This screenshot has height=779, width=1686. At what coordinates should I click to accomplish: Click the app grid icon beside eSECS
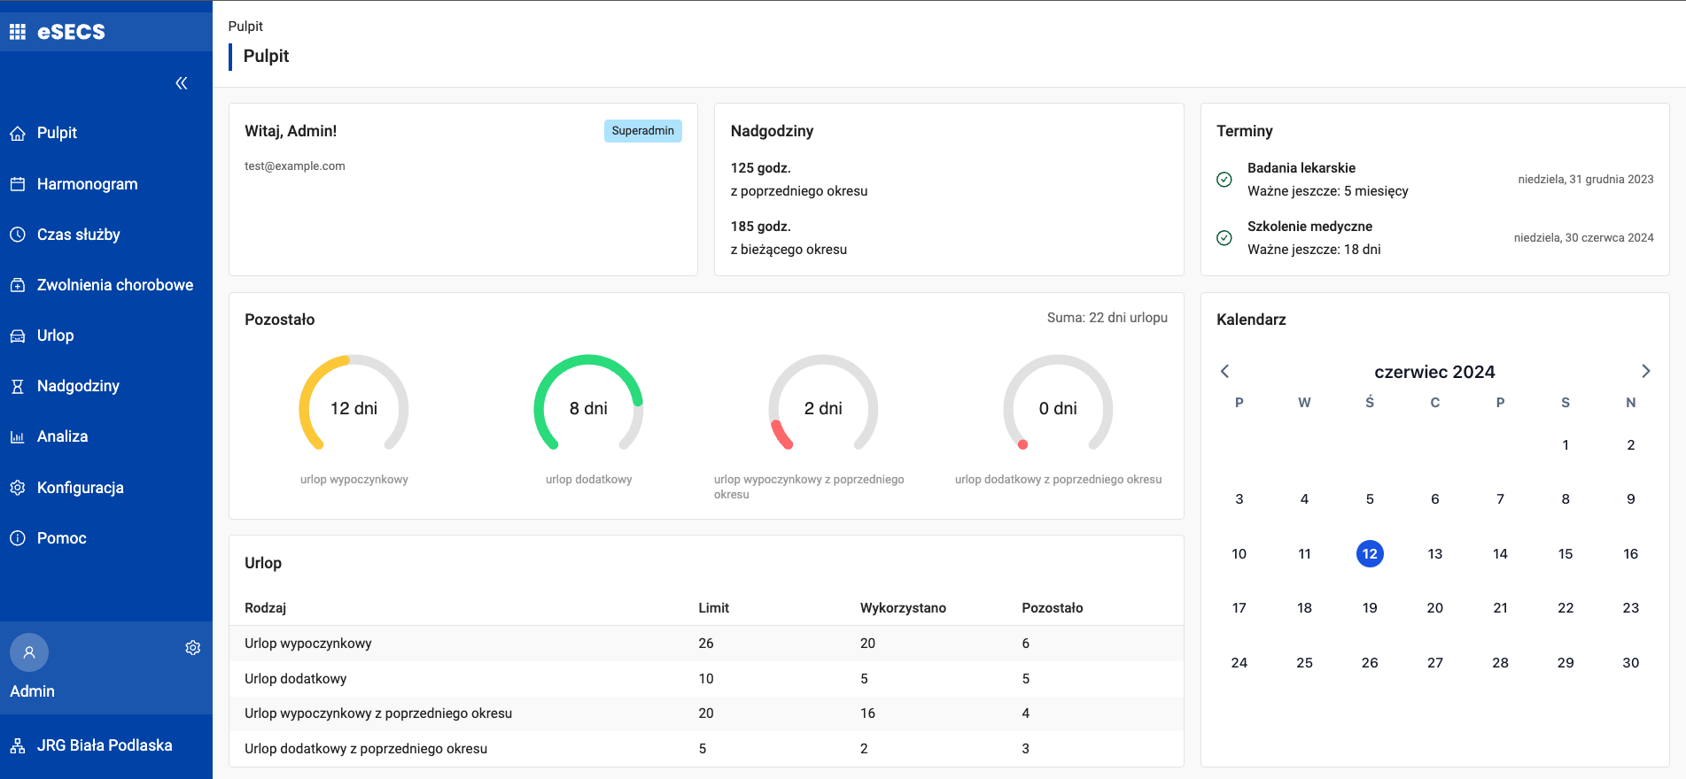point(18,32)
